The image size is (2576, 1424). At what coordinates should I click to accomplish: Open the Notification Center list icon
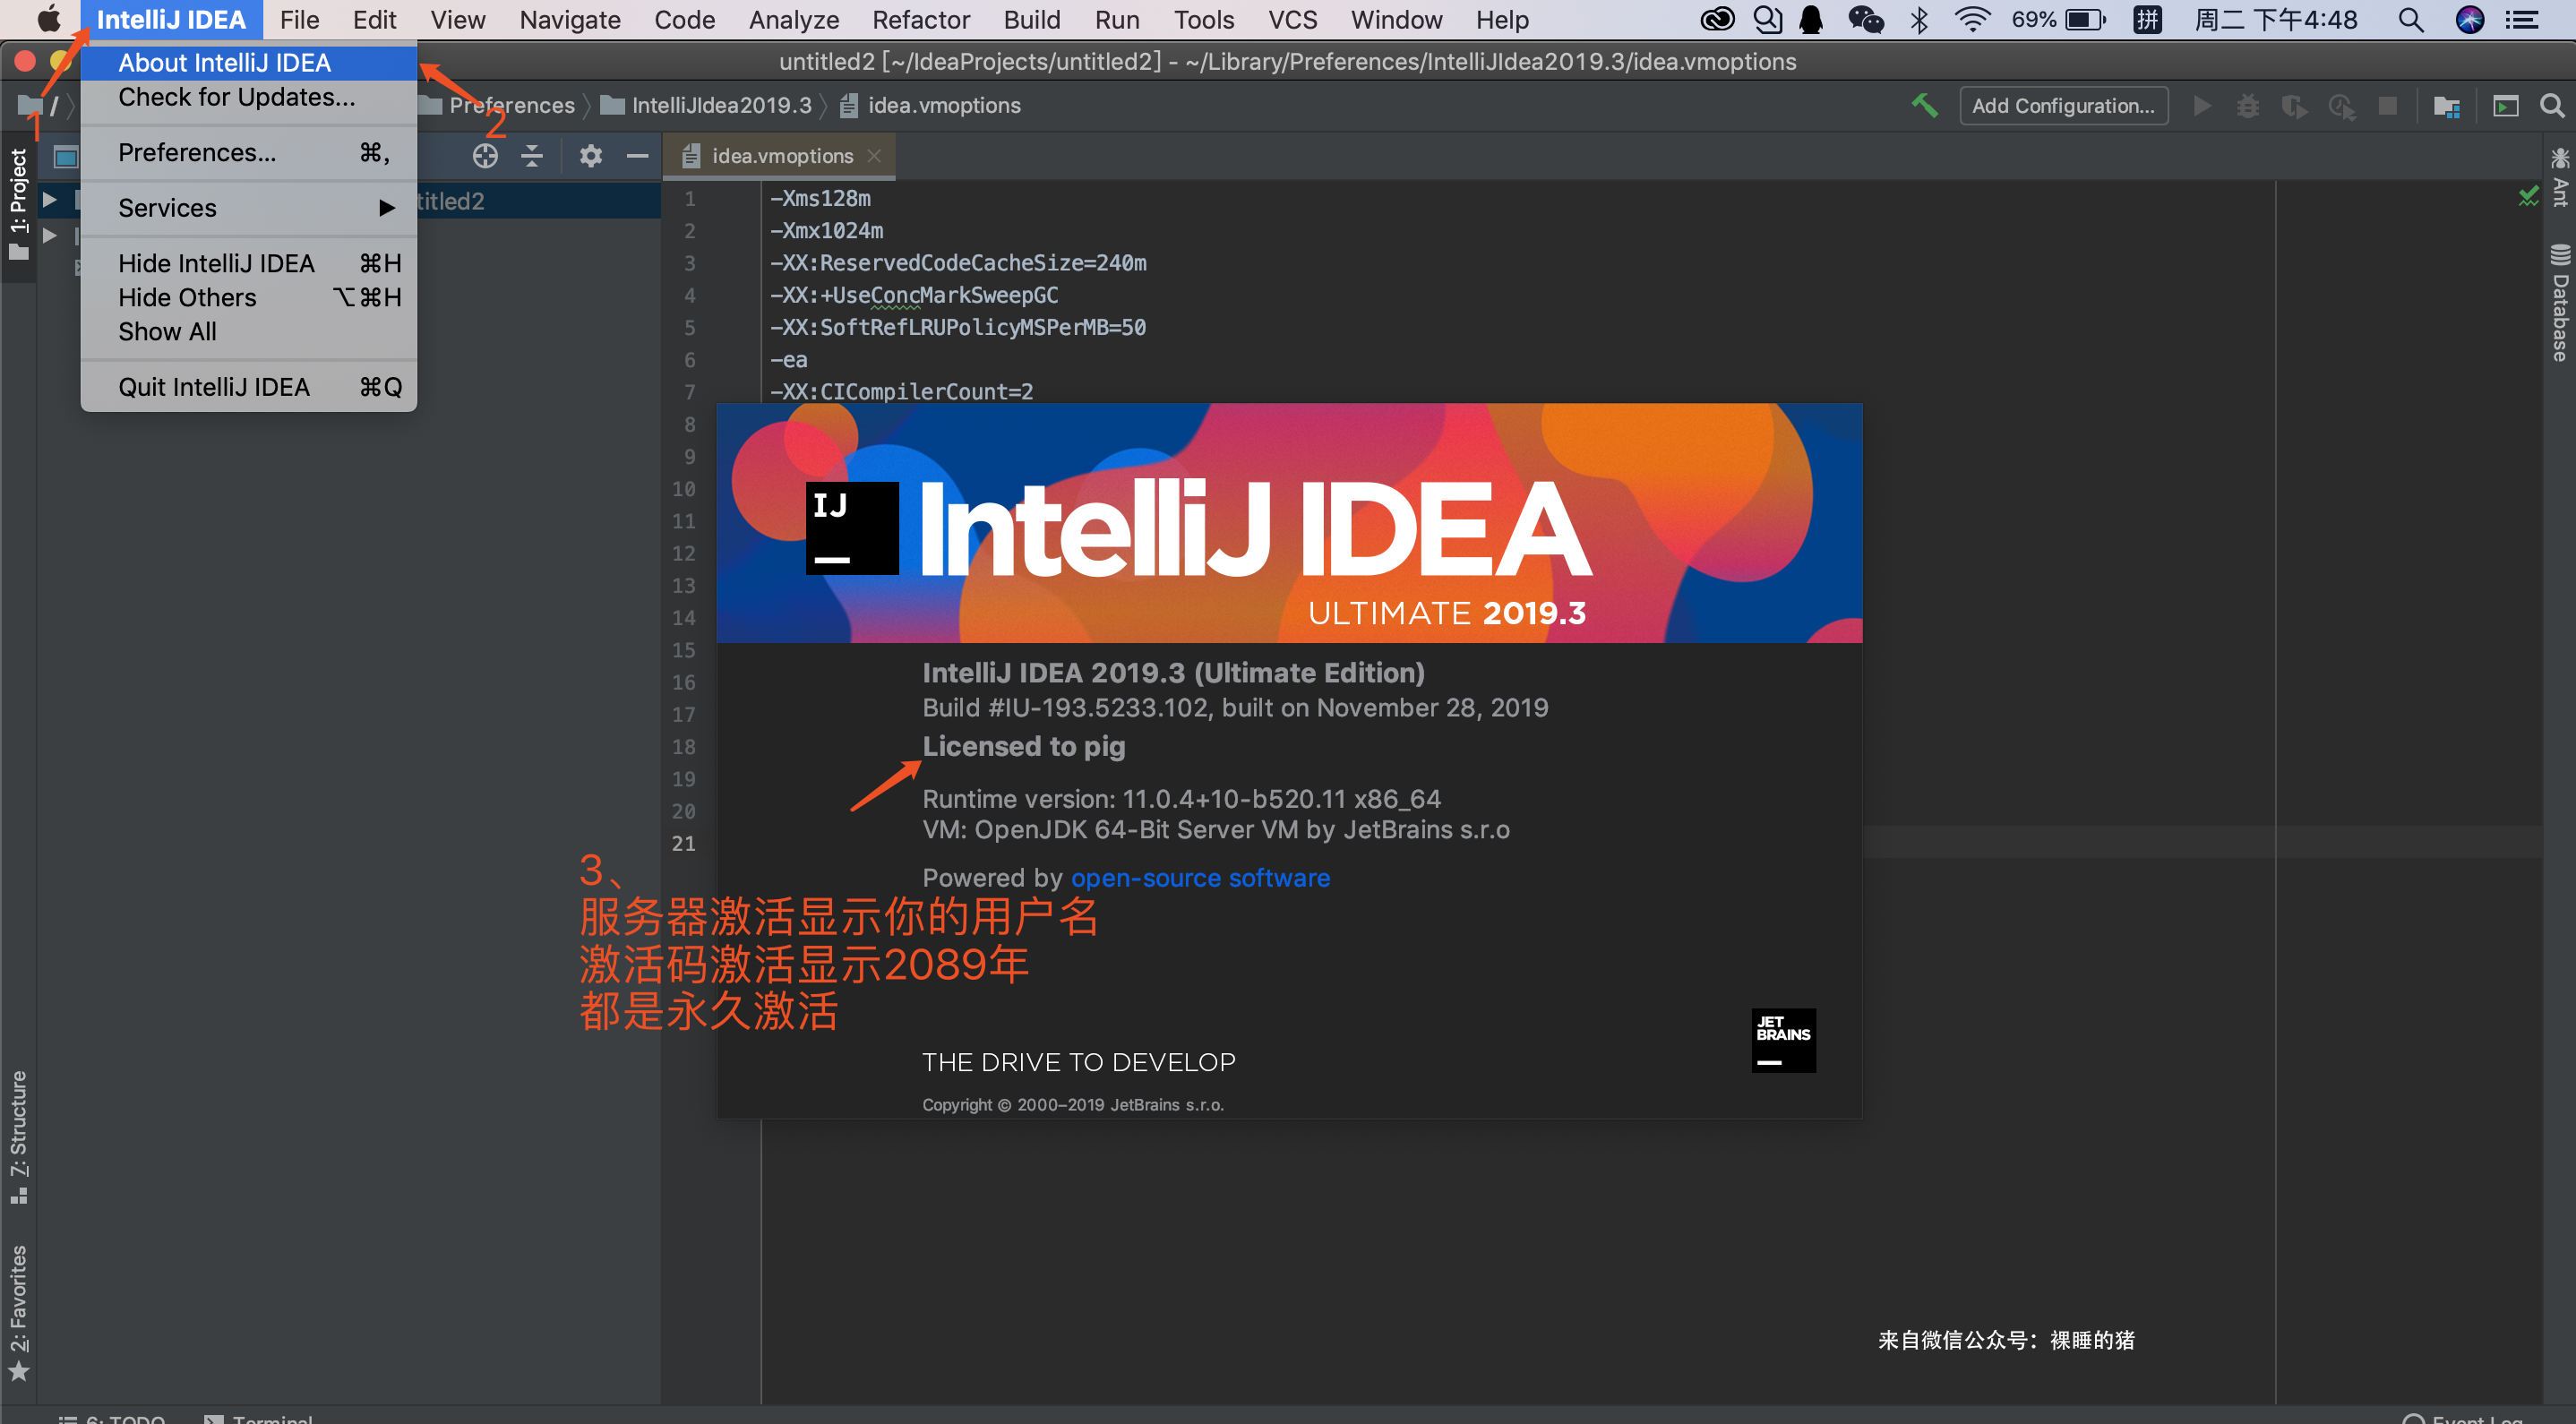2524,20
